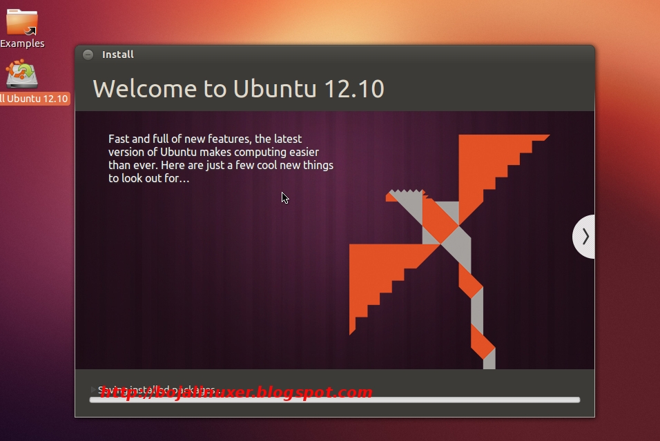Screen dimensions: 660x441
Task: Click the circular icon on the Install title bar
Action: coord(88,54)
